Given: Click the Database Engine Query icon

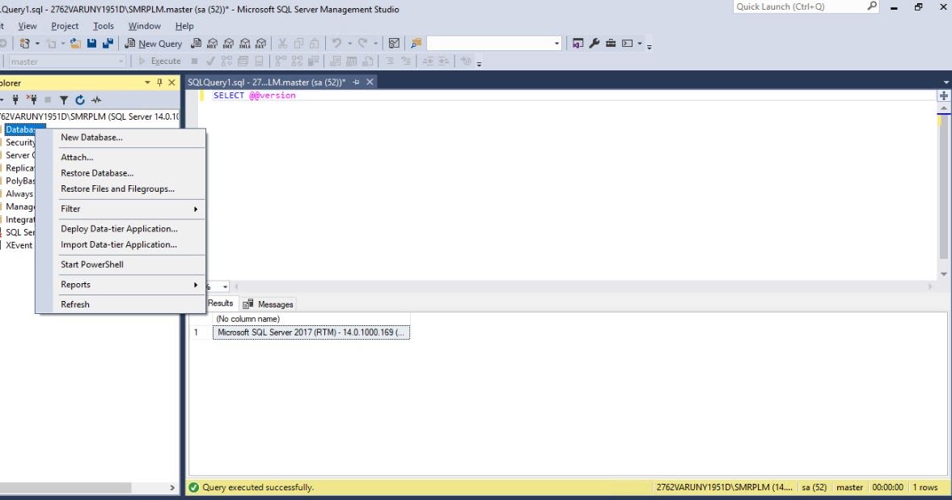Looking at the screenshot, I should point(196,44).
